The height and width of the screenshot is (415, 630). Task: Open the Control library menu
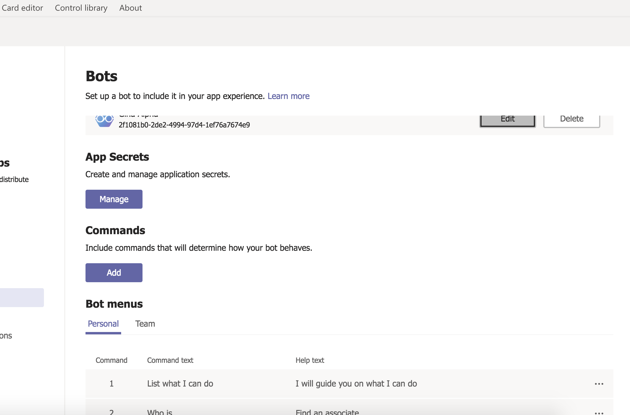tap(81, 8)
